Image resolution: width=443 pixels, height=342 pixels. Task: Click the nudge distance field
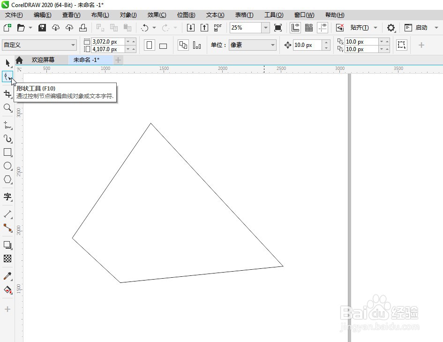(308, 45)
